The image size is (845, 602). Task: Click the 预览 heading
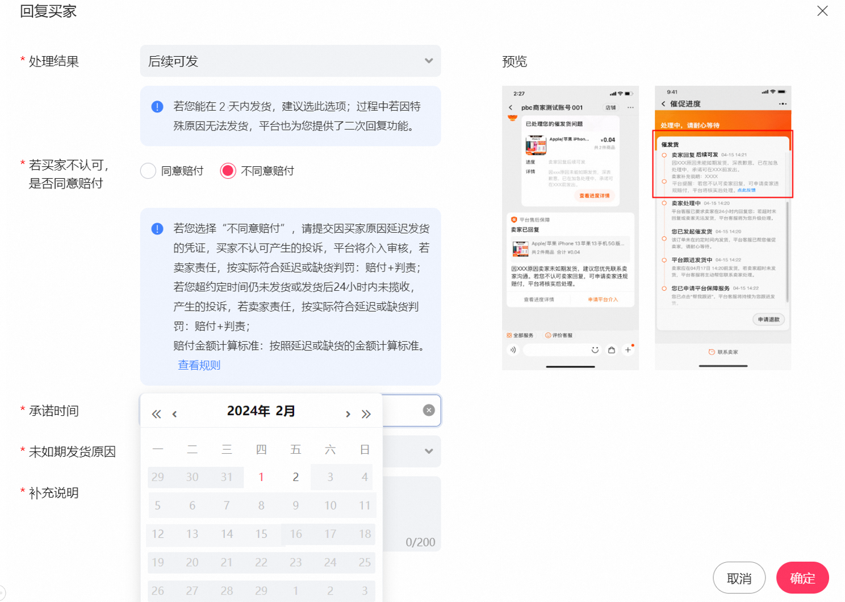pos(514,61)
